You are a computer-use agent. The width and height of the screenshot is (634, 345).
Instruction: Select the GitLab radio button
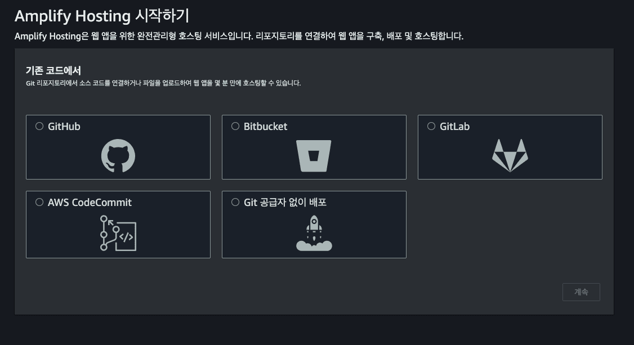coord(431,126)
